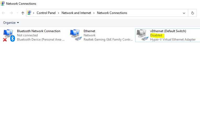
Task: Click the 'Not connected' status text
Action: 28,35
